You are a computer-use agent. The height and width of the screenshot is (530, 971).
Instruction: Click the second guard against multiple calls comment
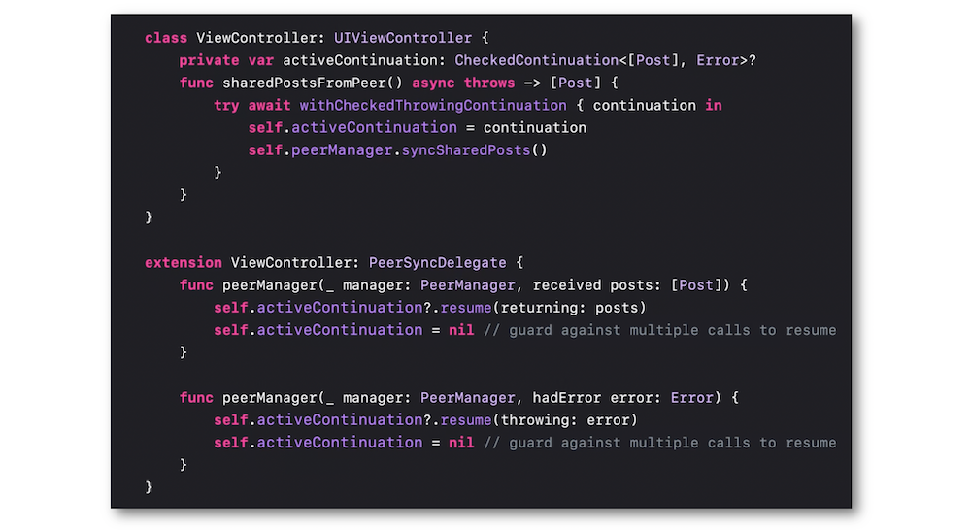[x=659, y=443]
